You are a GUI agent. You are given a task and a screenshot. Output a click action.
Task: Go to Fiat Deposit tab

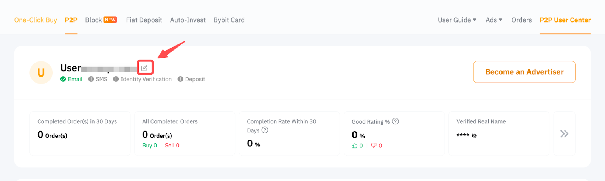click(144, 20)
